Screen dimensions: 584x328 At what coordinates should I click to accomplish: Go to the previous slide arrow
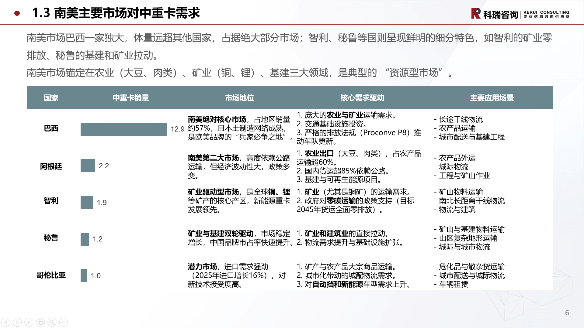pyautogui.click(x=6, y=322)
